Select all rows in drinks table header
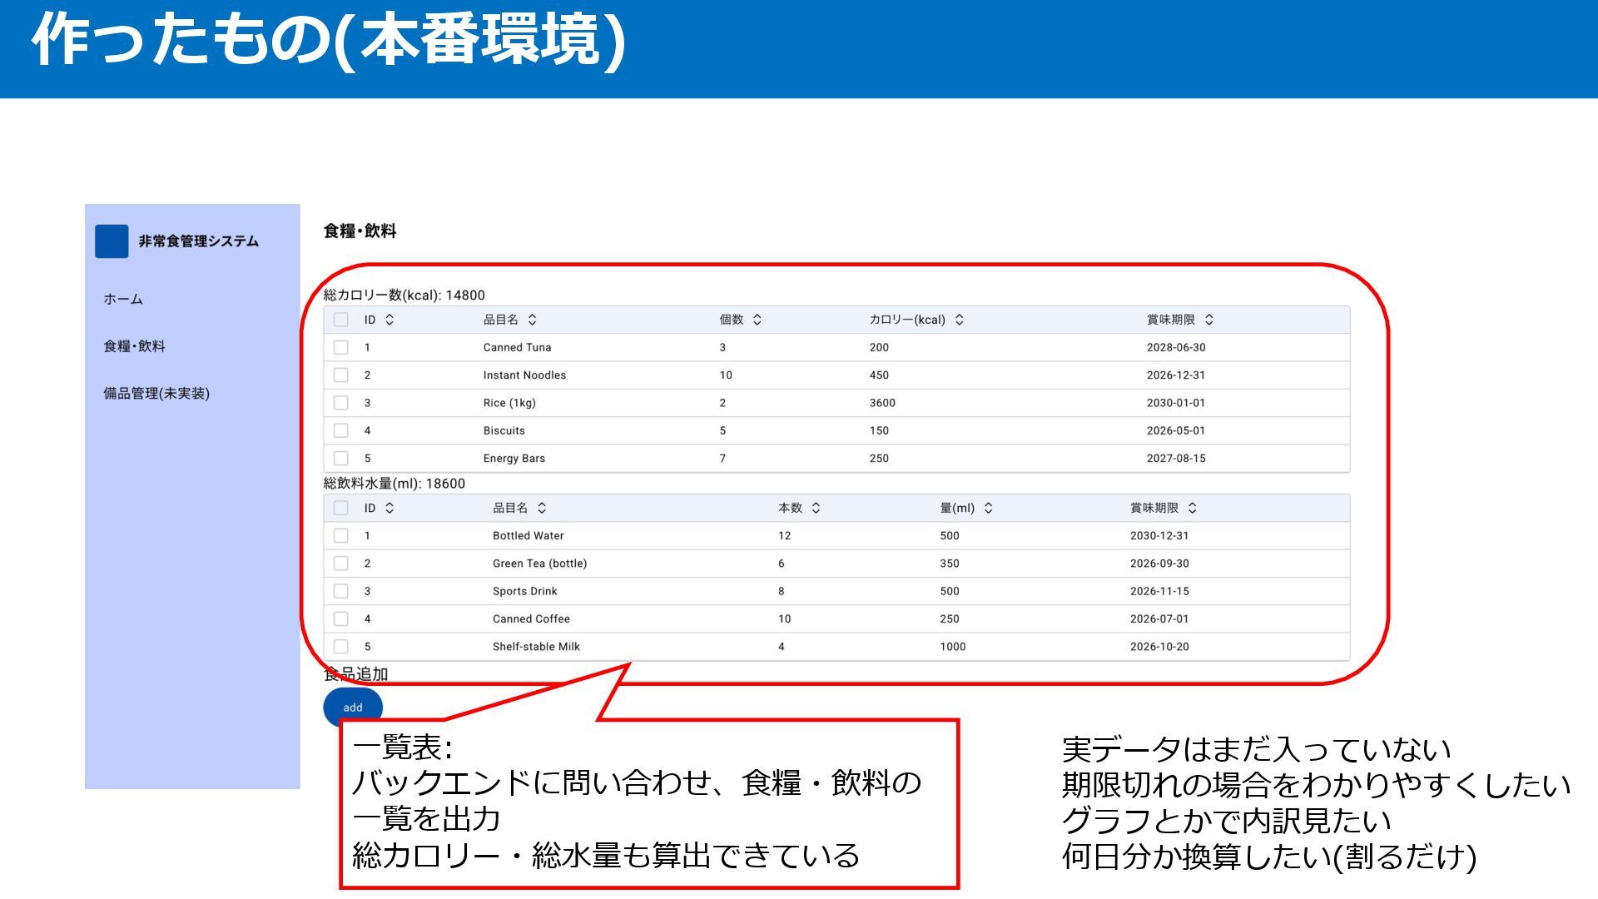The height and width of the screenshot is (899, 1598). (x=340, y=508)
